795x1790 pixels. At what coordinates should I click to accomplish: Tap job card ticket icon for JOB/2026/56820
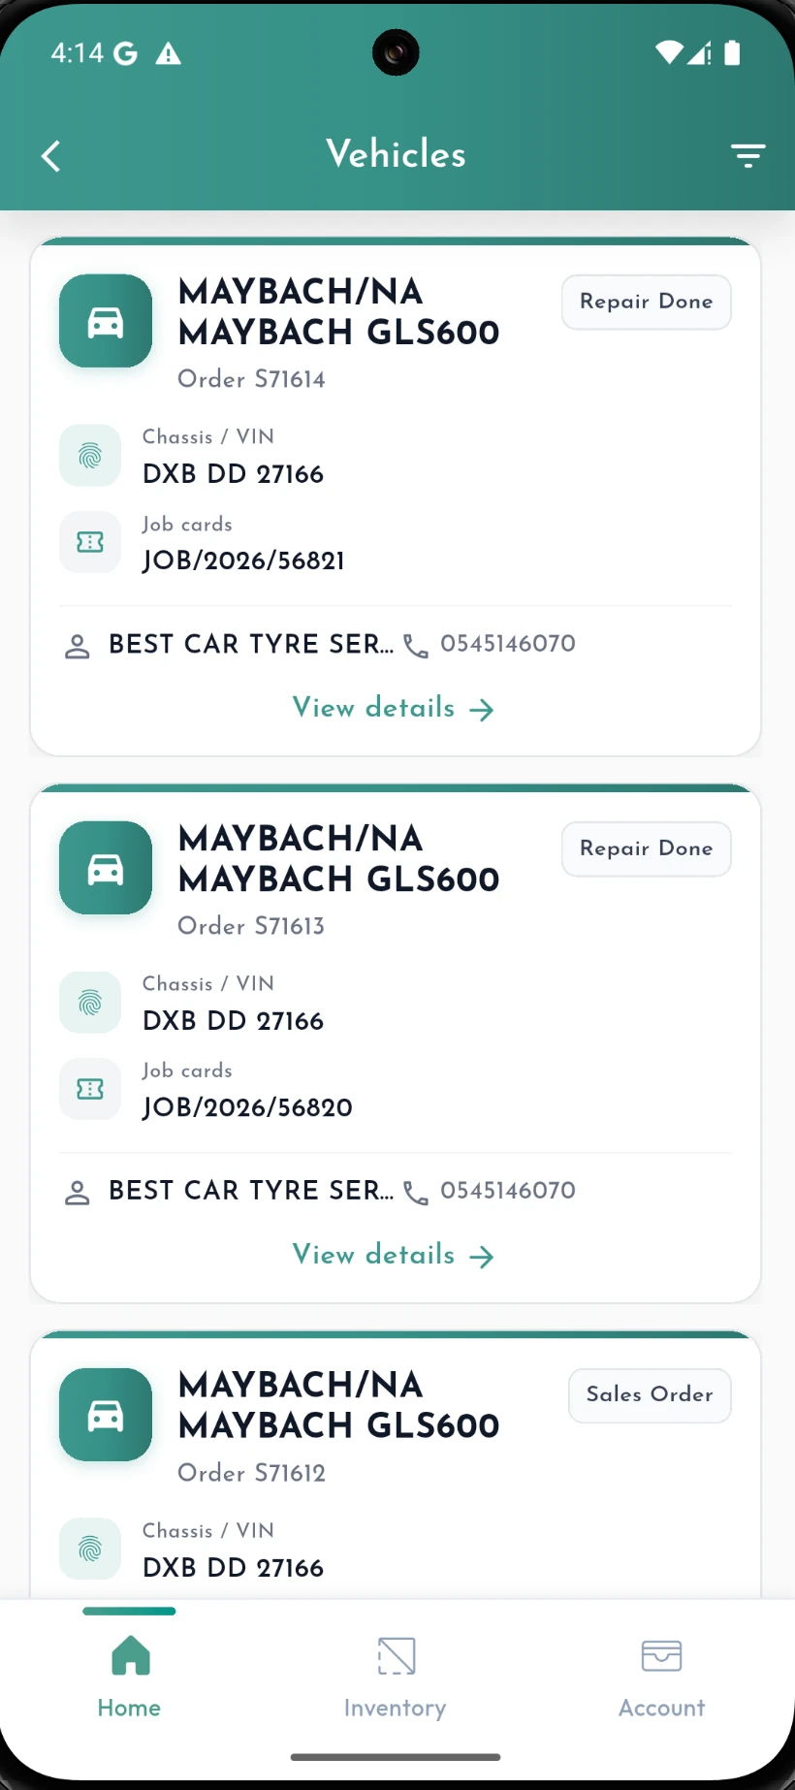(x=90, y=1089)
